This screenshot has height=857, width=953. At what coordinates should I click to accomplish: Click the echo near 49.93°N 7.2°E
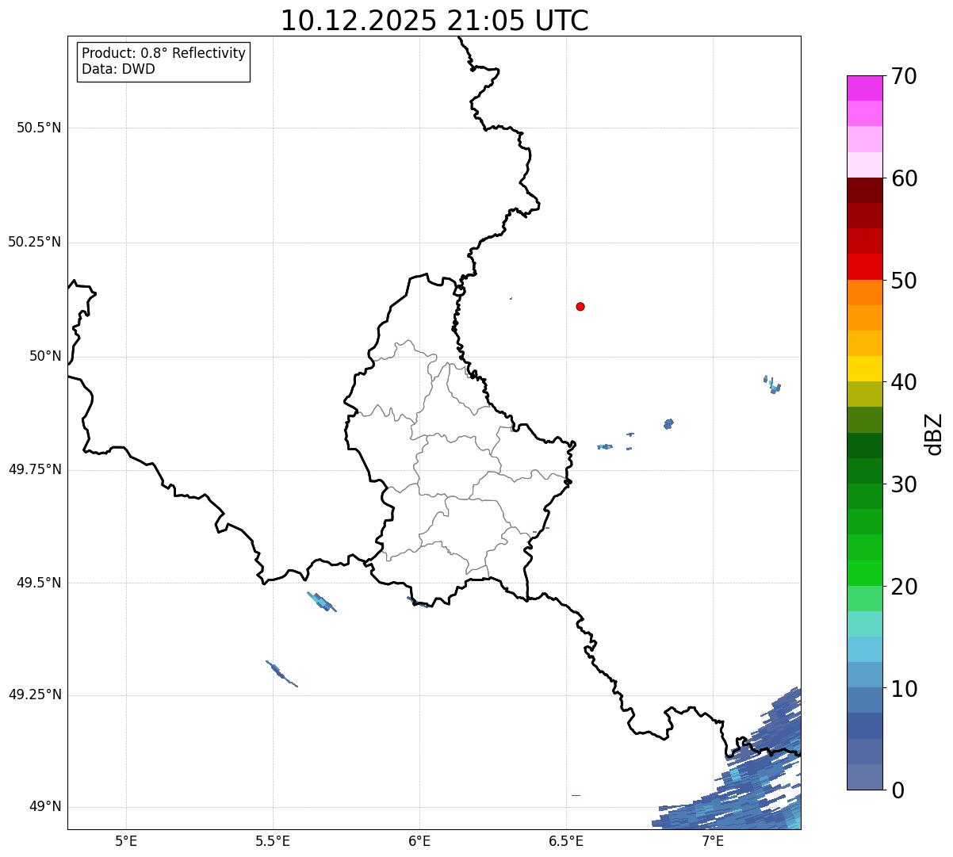(x=772, y=385)
